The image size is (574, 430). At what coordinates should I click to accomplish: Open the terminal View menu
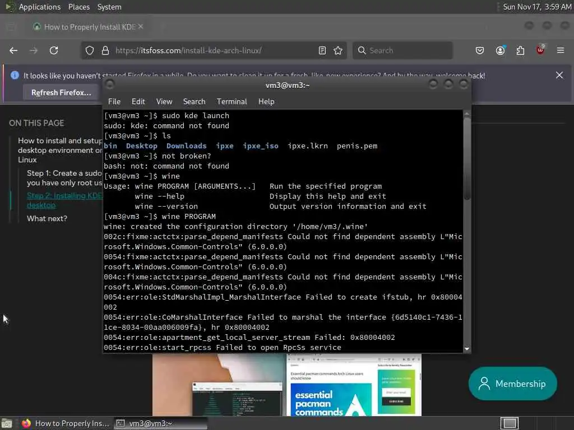pos(164,102)
